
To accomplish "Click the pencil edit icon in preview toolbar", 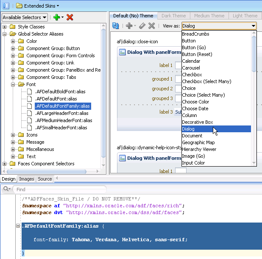I will [142, 26].
